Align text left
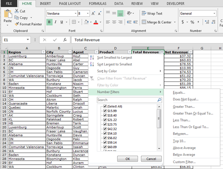223x169 pixels. point(108,22)
